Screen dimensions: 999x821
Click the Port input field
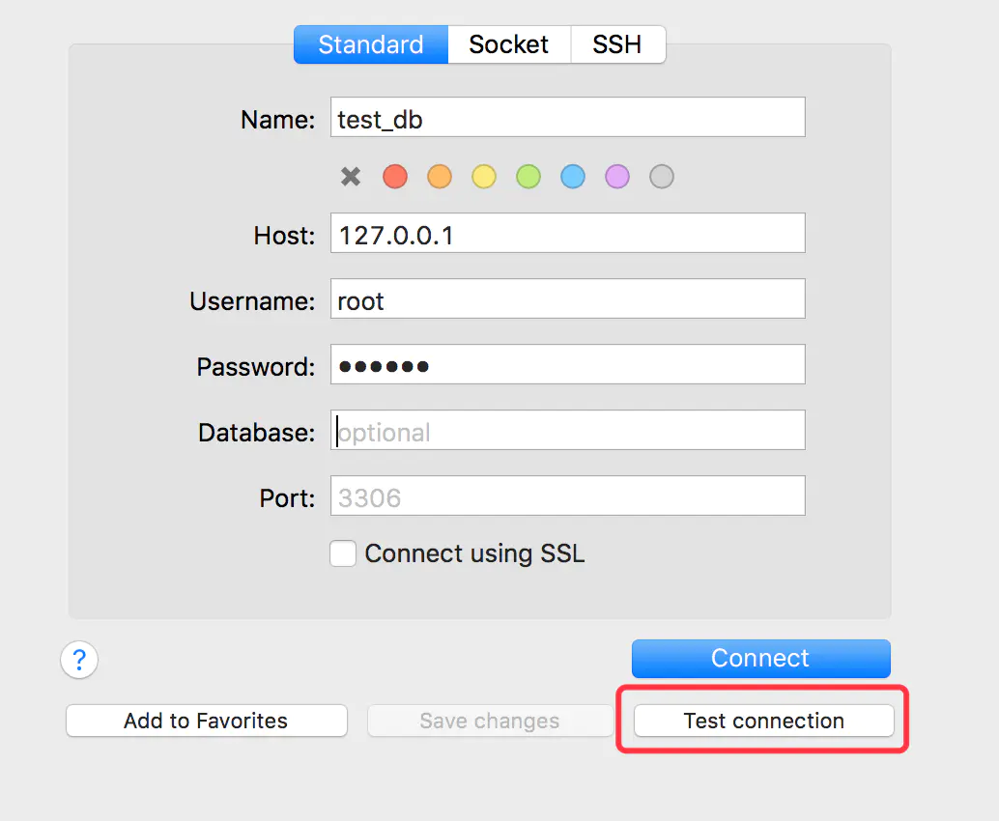[567, 496]
